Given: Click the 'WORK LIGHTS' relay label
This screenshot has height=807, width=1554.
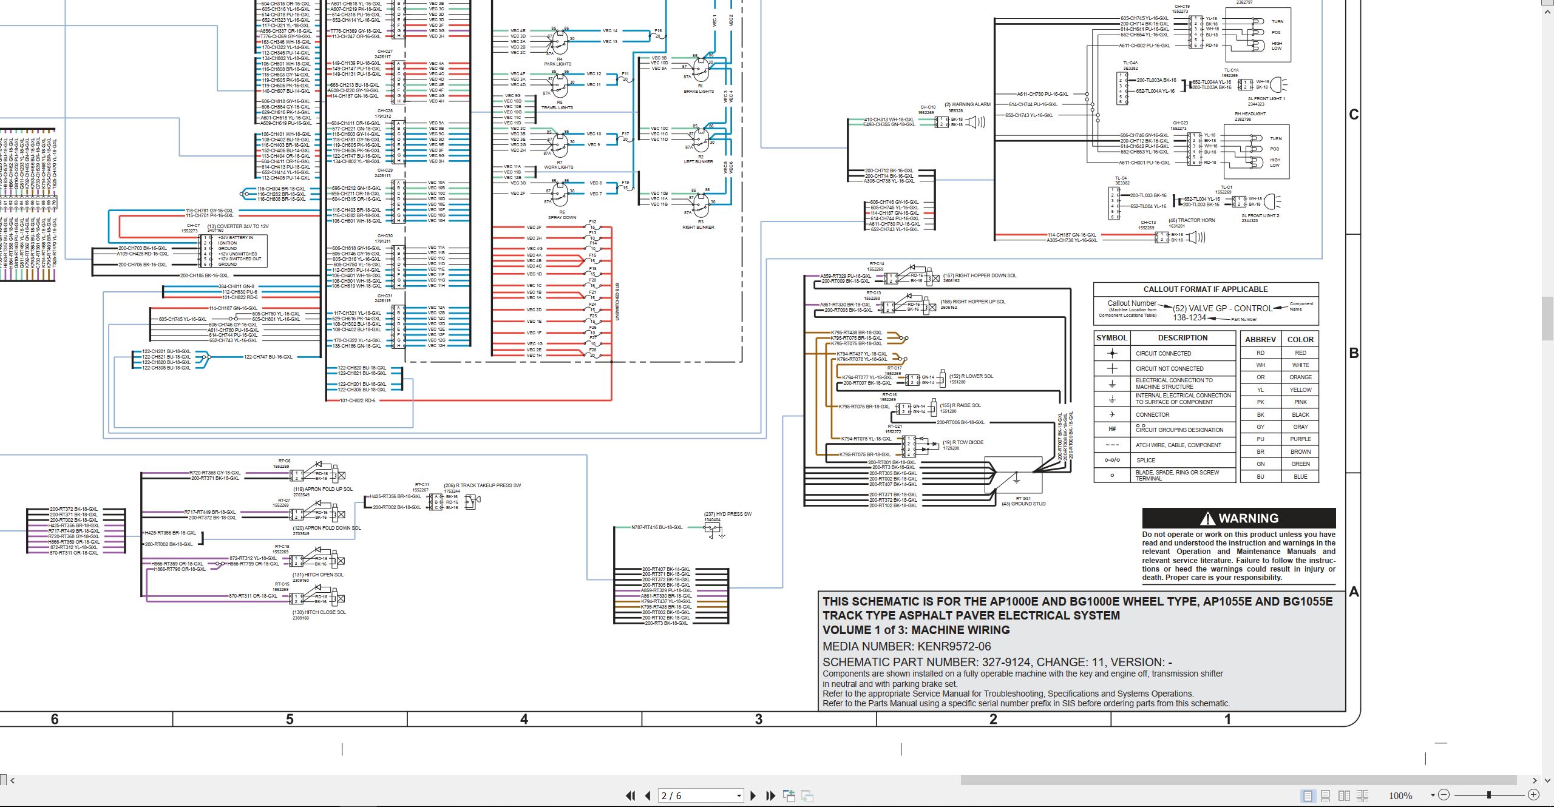Looking at the screenshot, I should [558, 167].
